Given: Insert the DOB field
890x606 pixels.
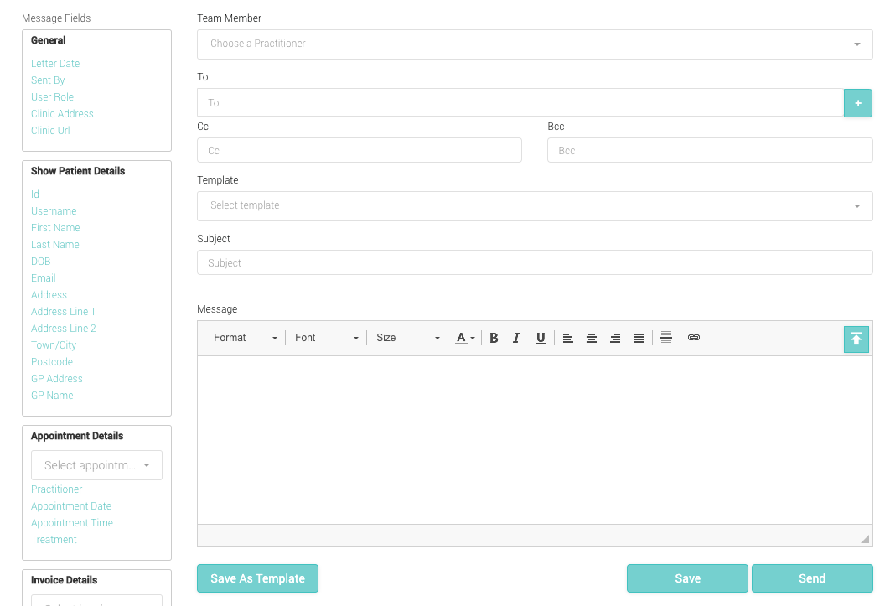Looking at the screenshot, I should click(41, 262).
